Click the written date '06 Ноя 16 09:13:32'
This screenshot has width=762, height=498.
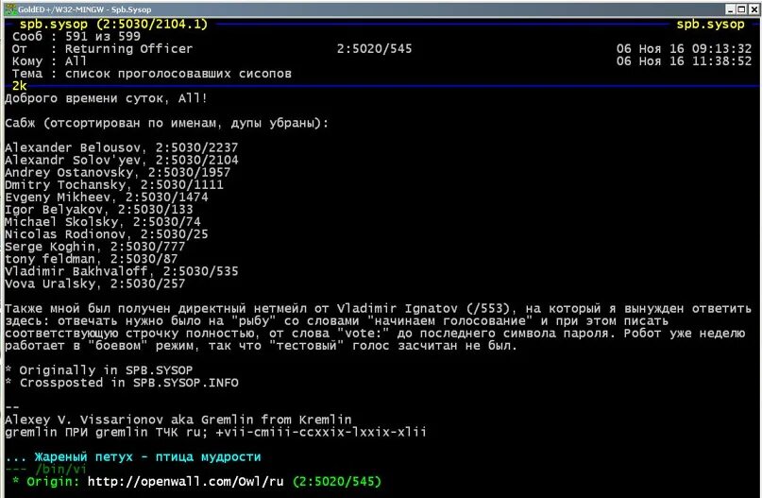coord(684,48)
